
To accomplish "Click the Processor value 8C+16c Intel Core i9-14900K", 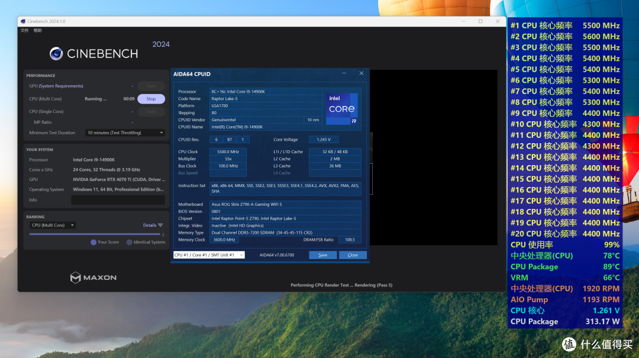I will coord(266,91).
